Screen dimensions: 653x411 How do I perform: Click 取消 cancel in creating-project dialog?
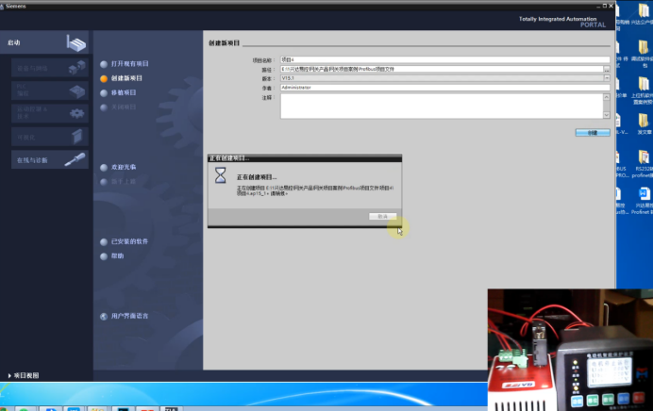pos(383,216)
